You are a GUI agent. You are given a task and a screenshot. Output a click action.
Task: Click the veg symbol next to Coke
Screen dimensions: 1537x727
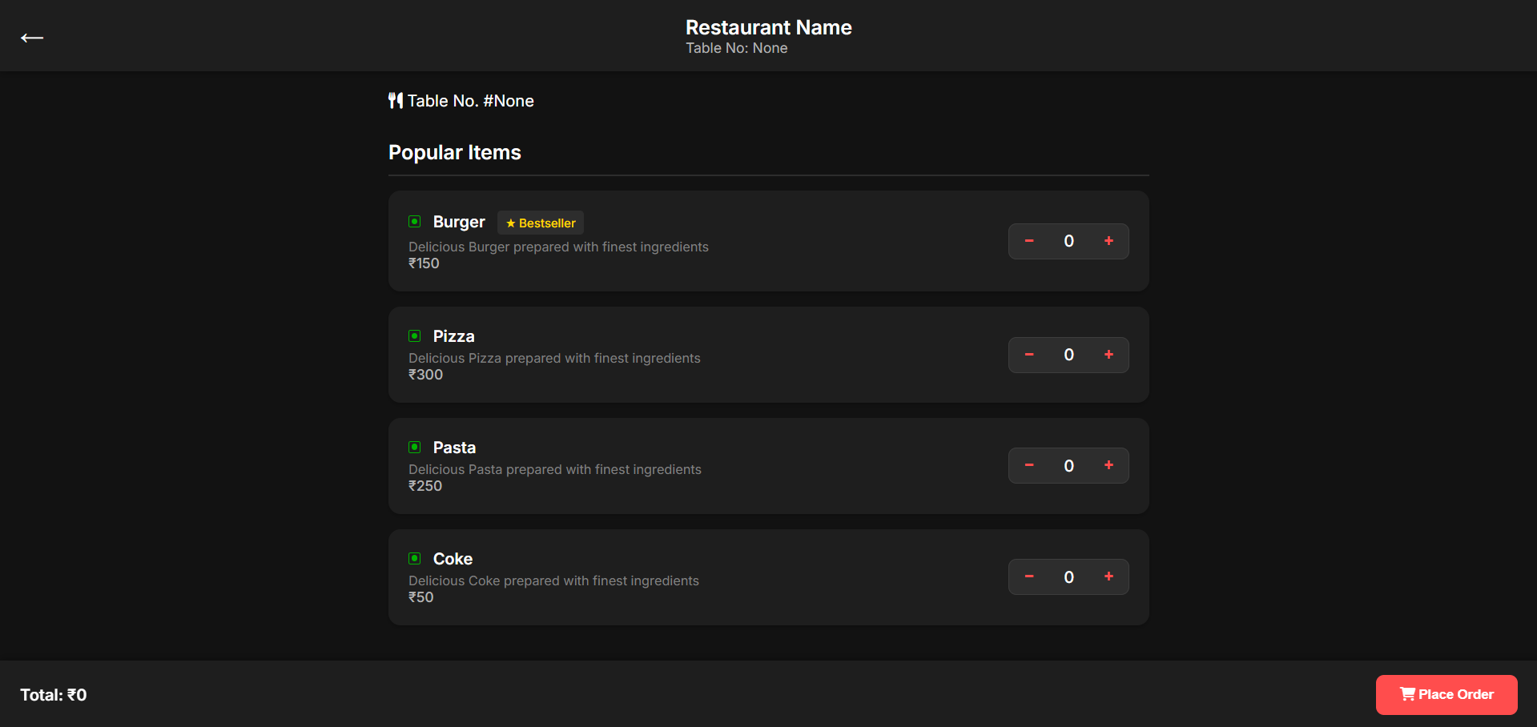[415, 559]
